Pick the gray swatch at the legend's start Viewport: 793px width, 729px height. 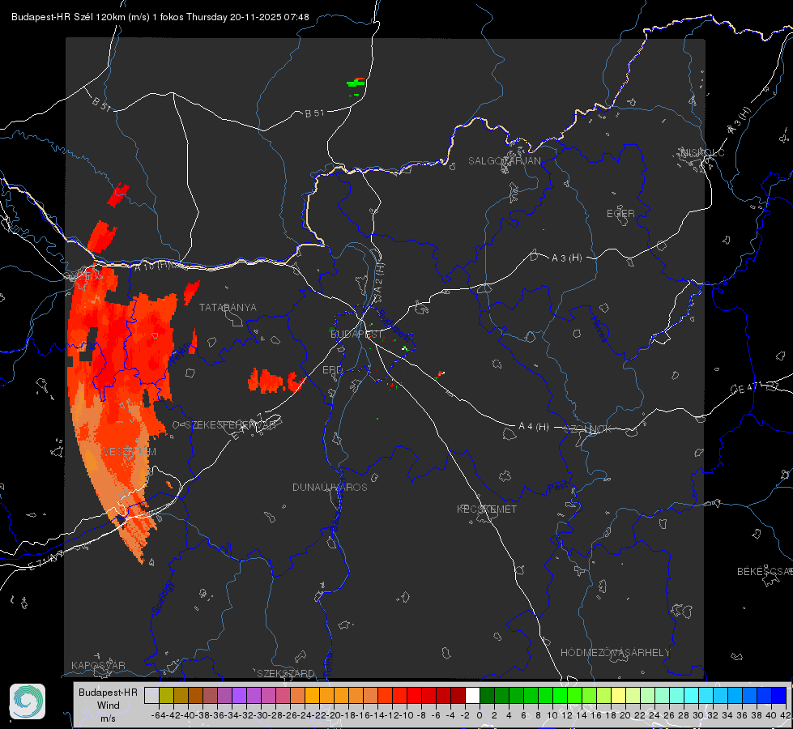[151, 695]
